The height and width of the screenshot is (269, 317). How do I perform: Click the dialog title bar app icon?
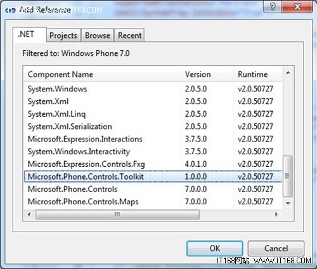[10, 10]
